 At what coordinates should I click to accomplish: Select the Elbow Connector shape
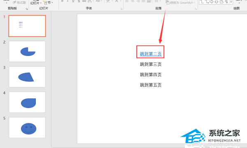tap(202, 2)
